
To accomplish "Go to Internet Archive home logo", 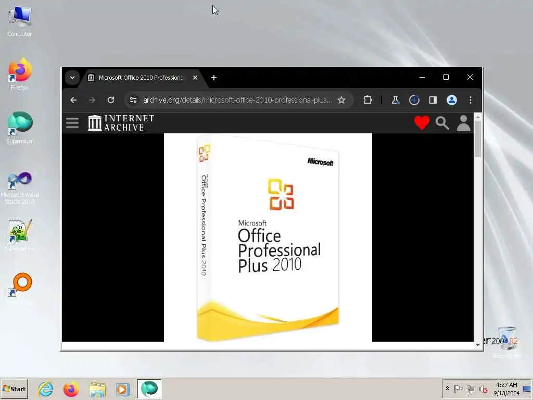I will [121, 123].
